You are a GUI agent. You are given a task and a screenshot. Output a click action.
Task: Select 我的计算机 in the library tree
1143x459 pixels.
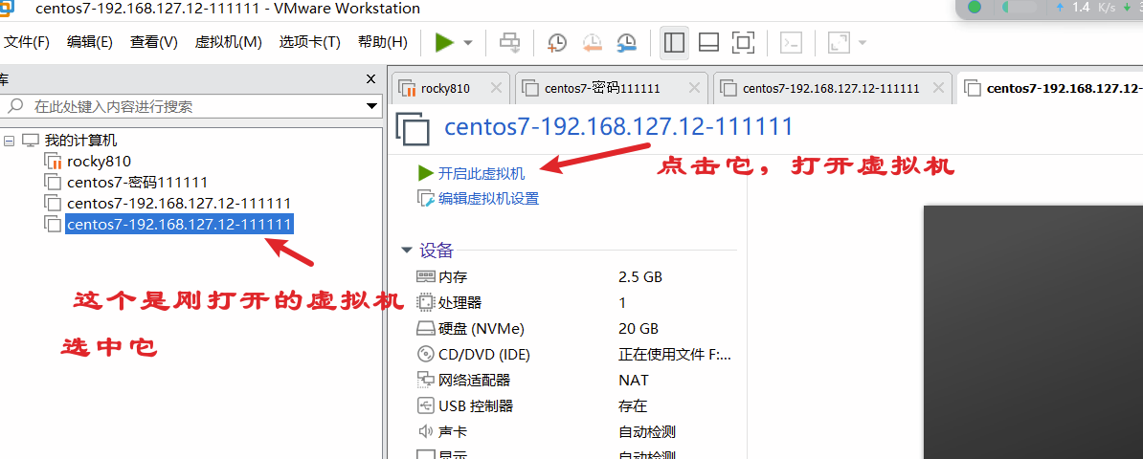[x=80, y=141]
